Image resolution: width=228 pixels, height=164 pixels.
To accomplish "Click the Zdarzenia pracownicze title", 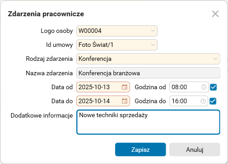I will pyautogui.click(x=46, y=14).
